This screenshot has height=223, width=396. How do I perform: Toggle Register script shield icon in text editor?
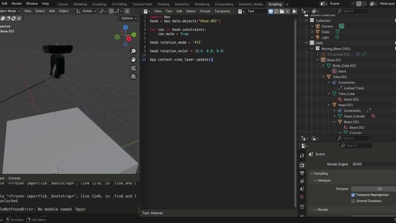tap(270, 11)
